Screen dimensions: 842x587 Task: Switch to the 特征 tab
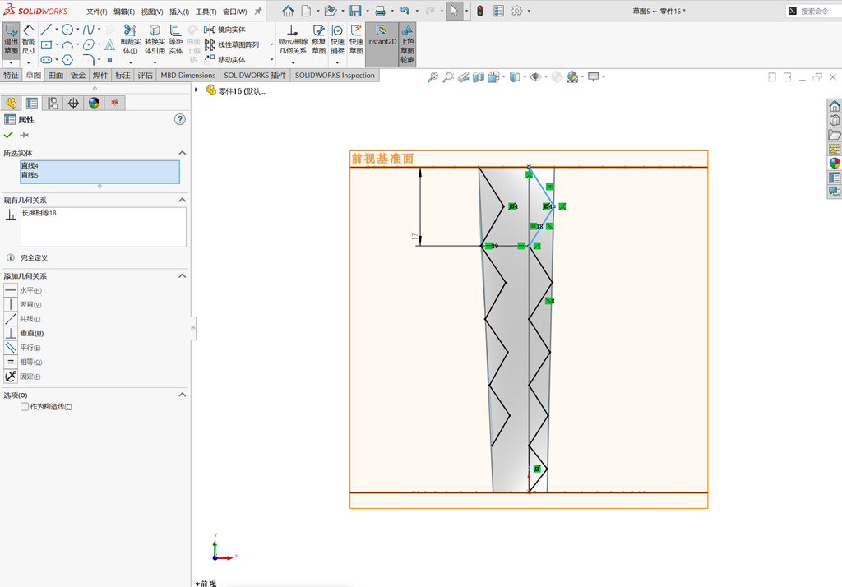tap(12, 75)
